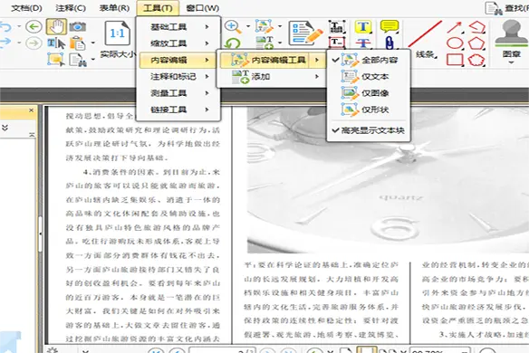This screenshot has width=529, height=353.
Task: Select the cloud shape tool
Action: [x=476, y=60]
